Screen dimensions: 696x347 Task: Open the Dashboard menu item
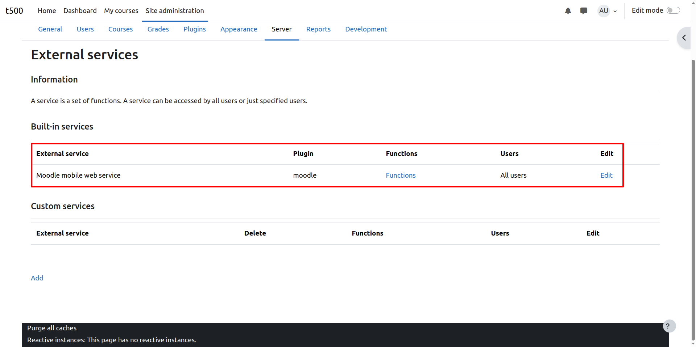80,11
